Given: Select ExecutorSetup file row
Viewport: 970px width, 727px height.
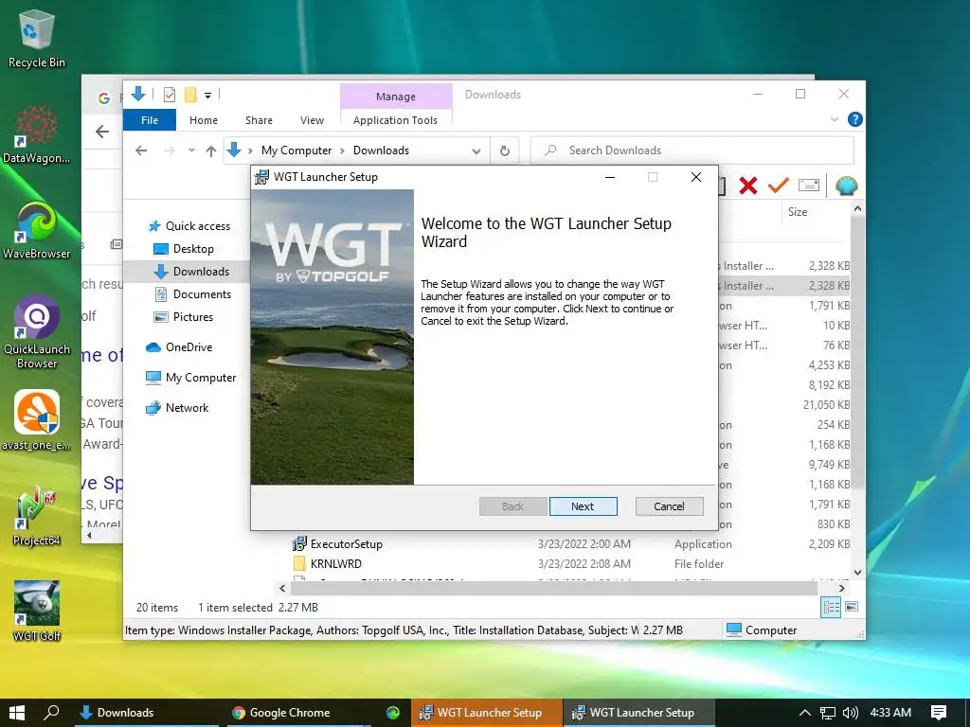Looking at the screenshot, I should pyautogui.click(x=569, y=544).
